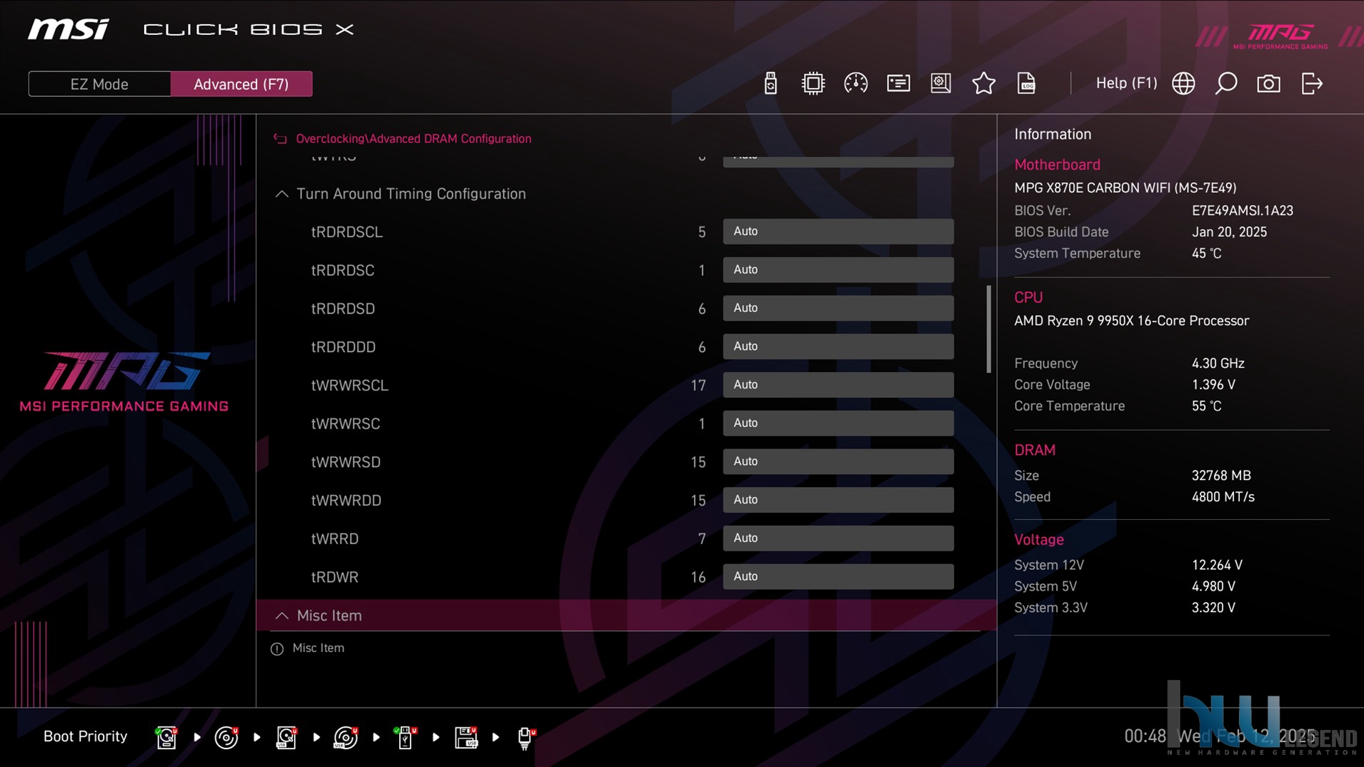
Task: Click the tWRRD Auto input field
Action: point(838,538)
